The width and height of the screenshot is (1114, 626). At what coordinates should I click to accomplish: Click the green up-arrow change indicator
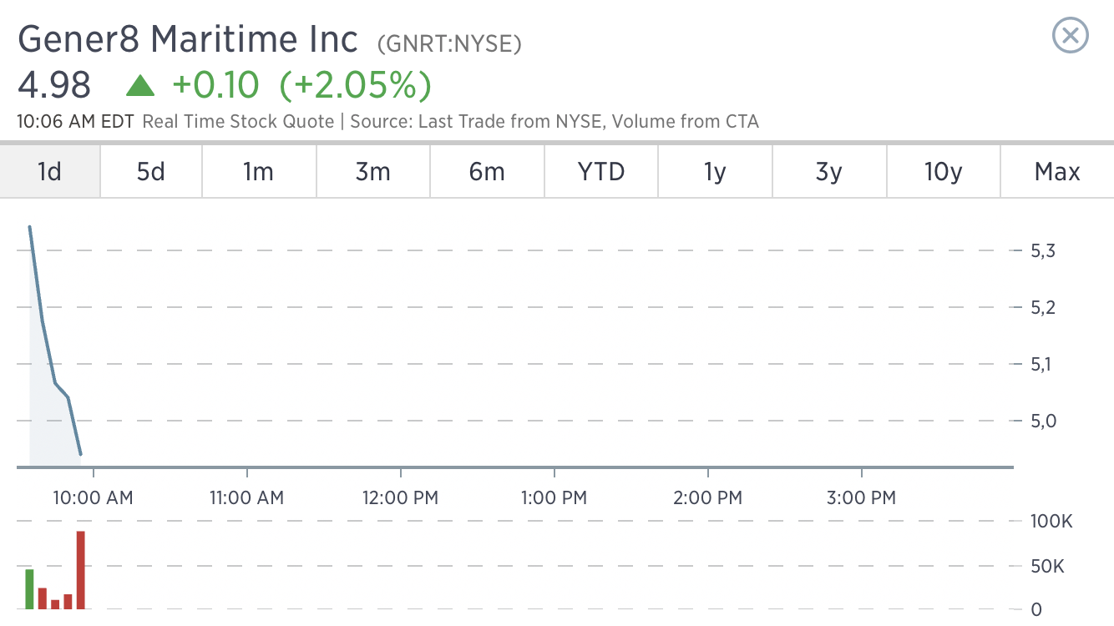point(140,84)
